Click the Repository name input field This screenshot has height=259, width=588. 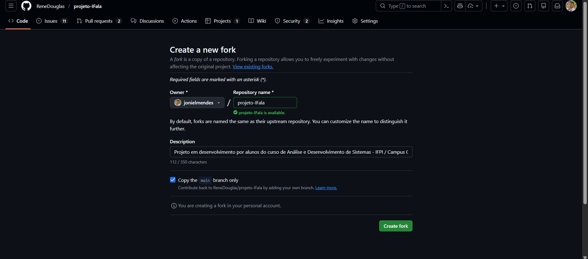265,103
